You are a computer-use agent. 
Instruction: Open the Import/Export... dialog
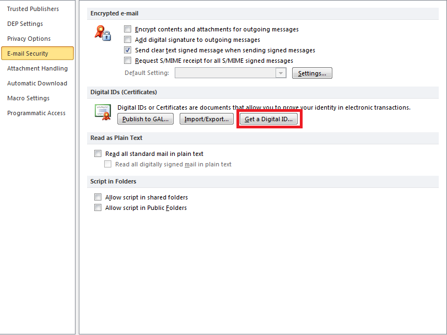pyautogui.click(x=206, y=119)
